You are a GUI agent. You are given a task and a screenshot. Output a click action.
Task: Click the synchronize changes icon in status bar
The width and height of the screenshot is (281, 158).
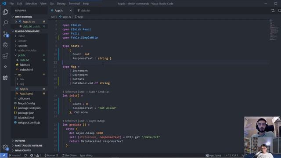click(25, 155)
